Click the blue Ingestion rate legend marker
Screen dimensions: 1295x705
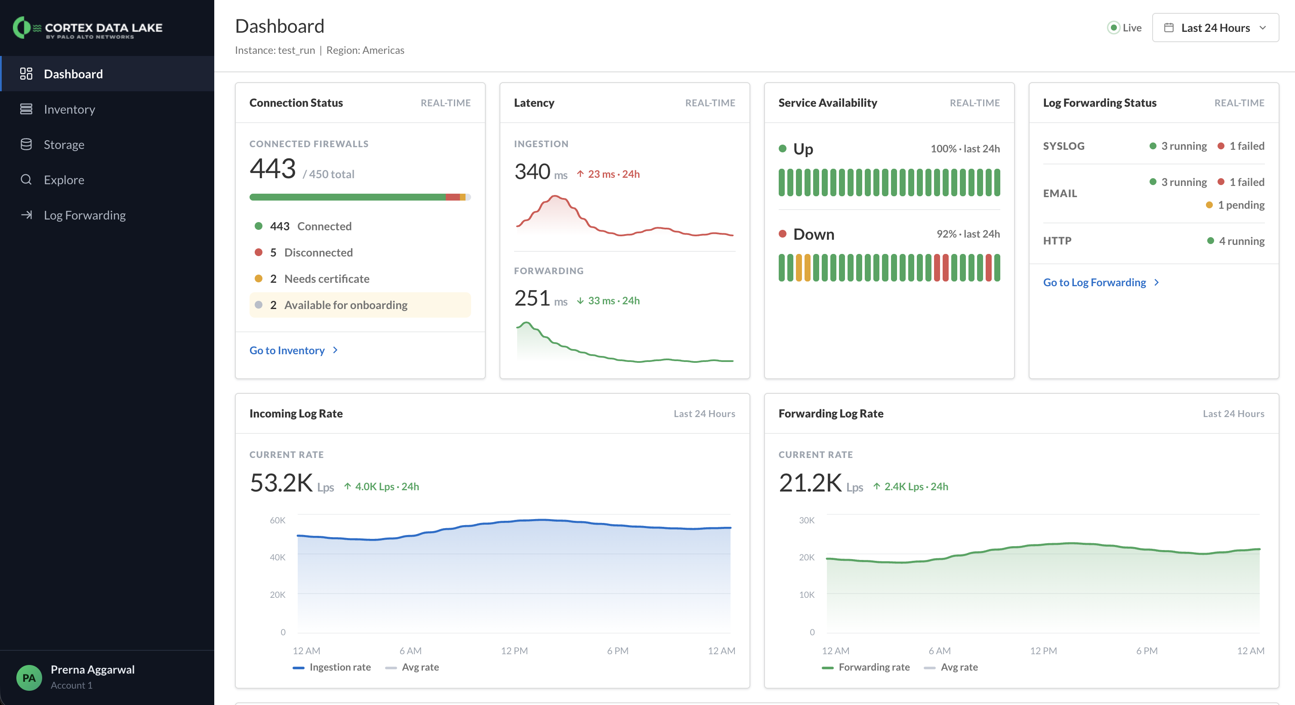coord(299,667)
